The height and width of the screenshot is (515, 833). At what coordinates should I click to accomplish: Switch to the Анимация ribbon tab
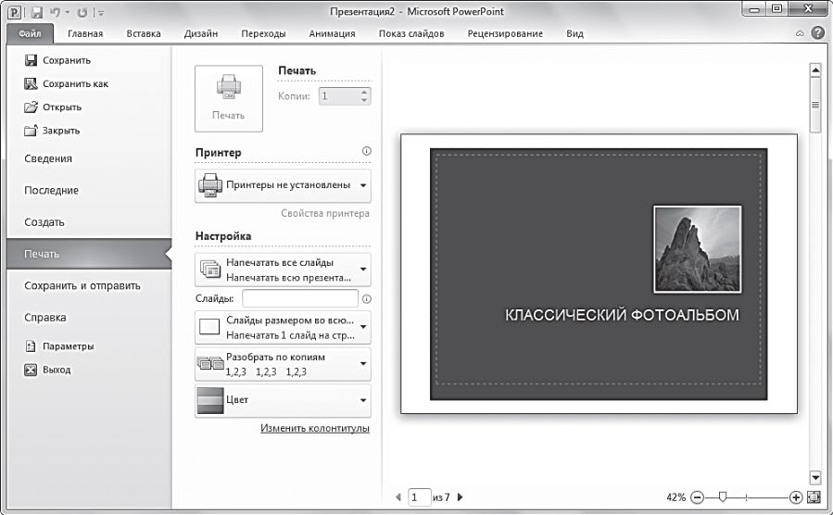point(332,33)
